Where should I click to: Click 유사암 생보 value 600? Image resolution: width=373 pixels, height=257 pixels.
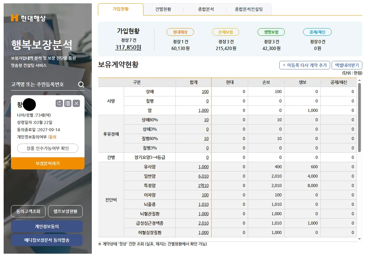coord(314,167)
